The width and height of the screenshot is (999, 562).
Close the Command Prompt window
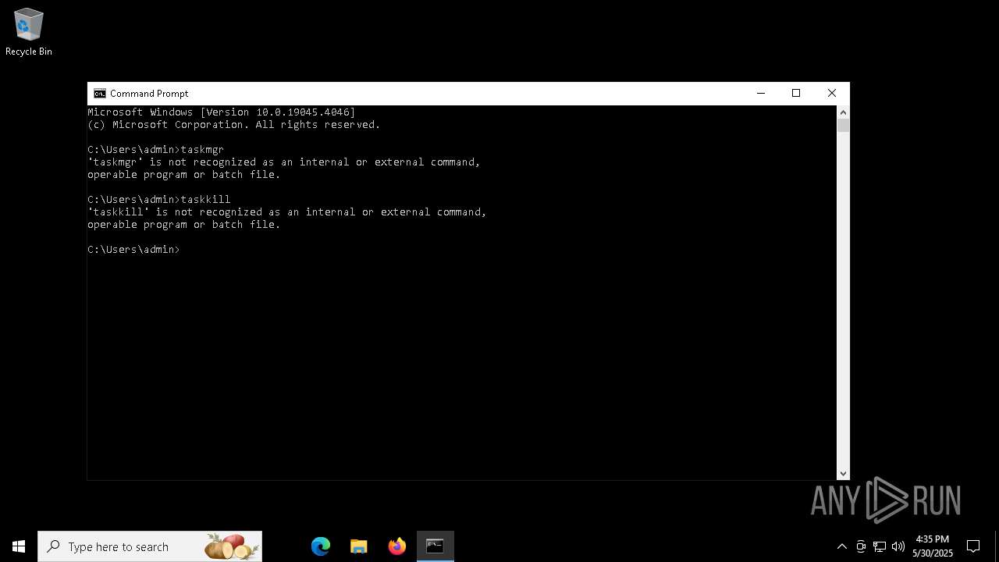click(832, 94)
